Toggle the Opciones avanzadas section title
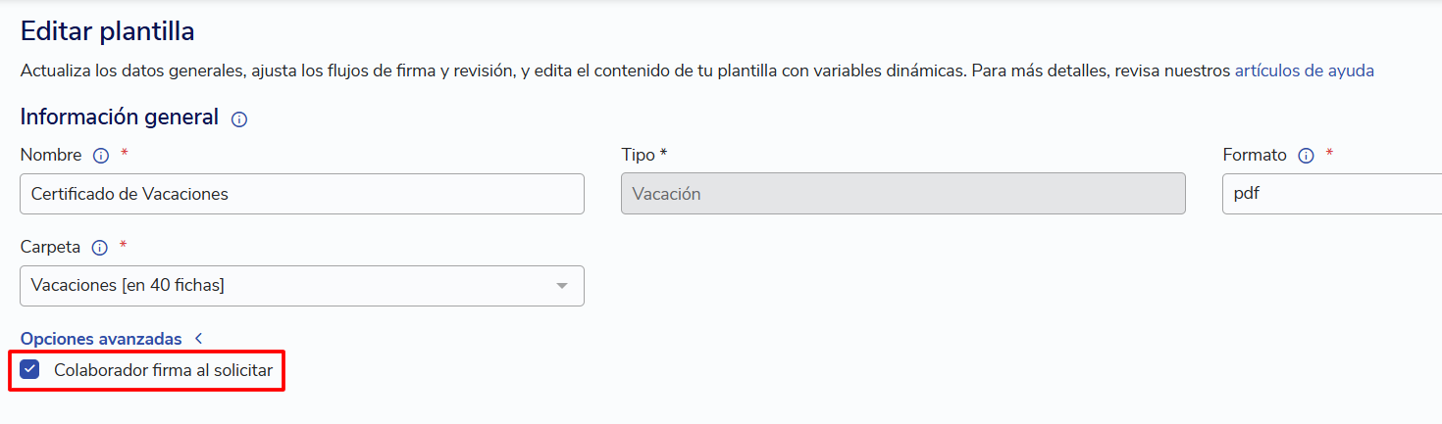 pos(101,339)
